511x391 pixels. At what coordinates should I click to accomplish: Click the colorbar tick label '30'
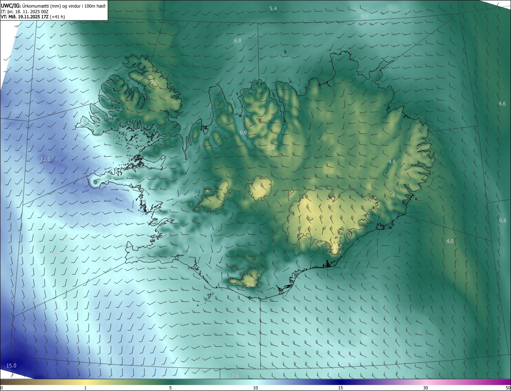(426, 388)
